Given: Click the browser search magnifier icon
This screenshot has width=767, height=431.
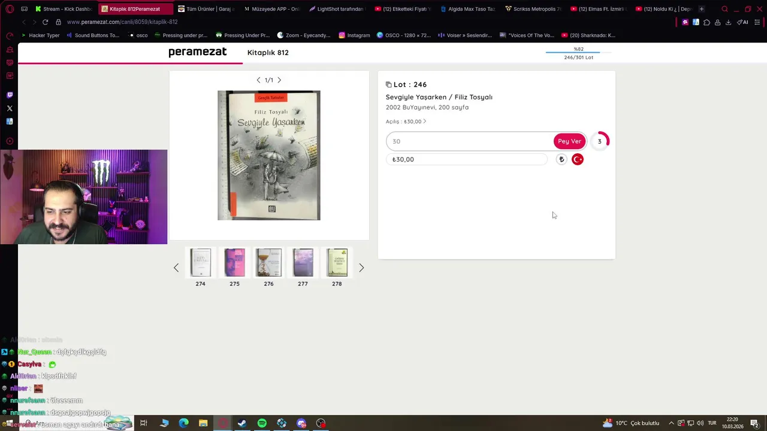Looking at the screenshot, I should click(x=724, y=9).
